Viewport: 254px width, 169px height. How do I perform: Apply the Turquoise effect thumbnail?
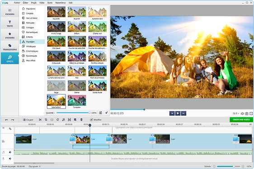[77, 100]
